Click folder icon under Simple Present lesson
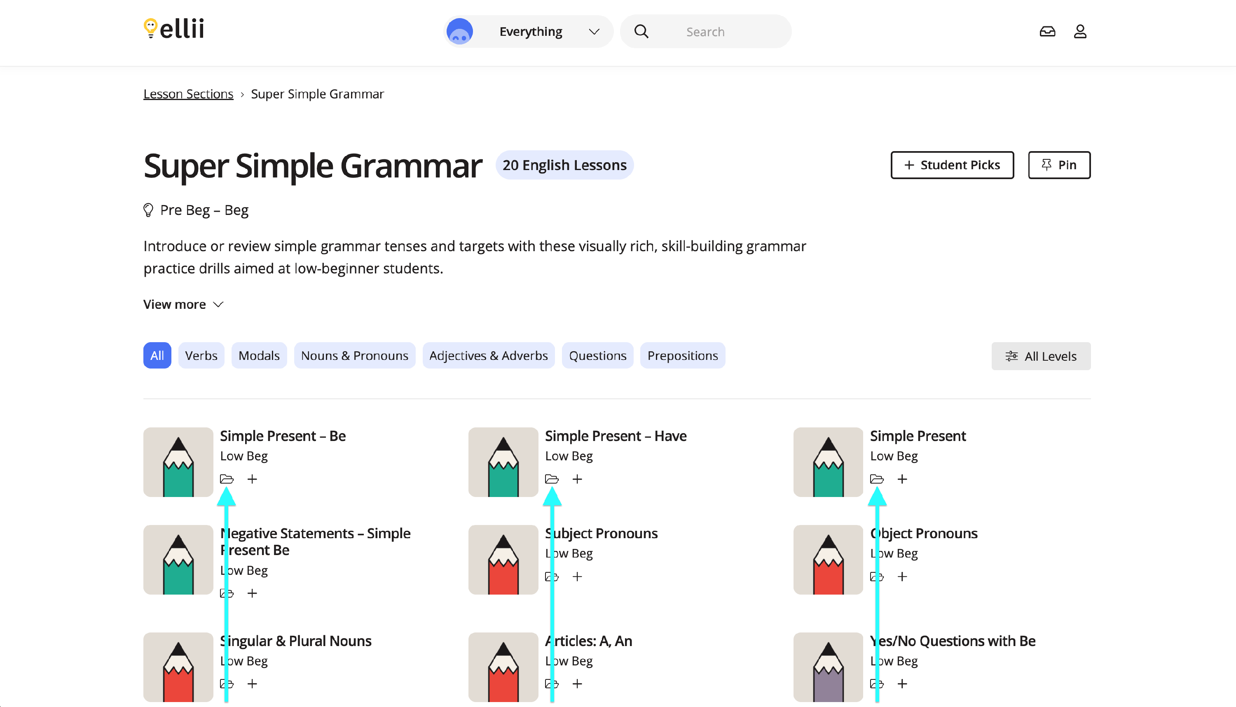The image size is (1236, 707). click(876, 479)
